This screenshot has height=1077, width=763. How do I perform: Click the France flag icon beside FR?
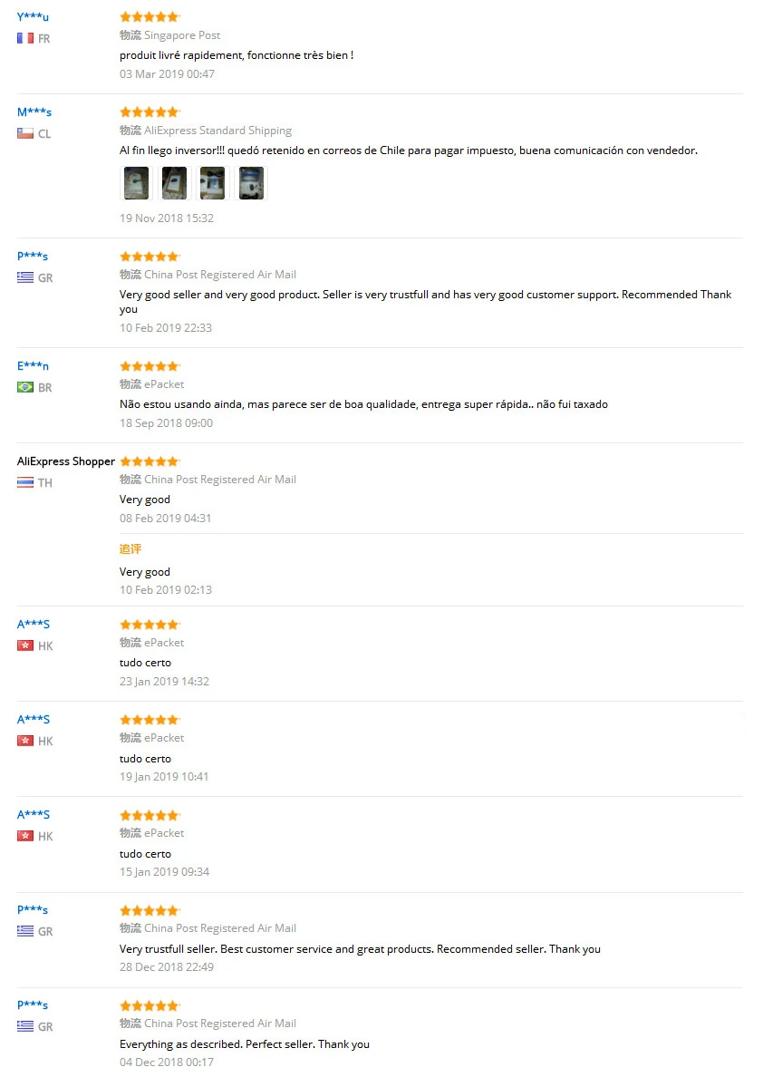(x=25, y=38)
